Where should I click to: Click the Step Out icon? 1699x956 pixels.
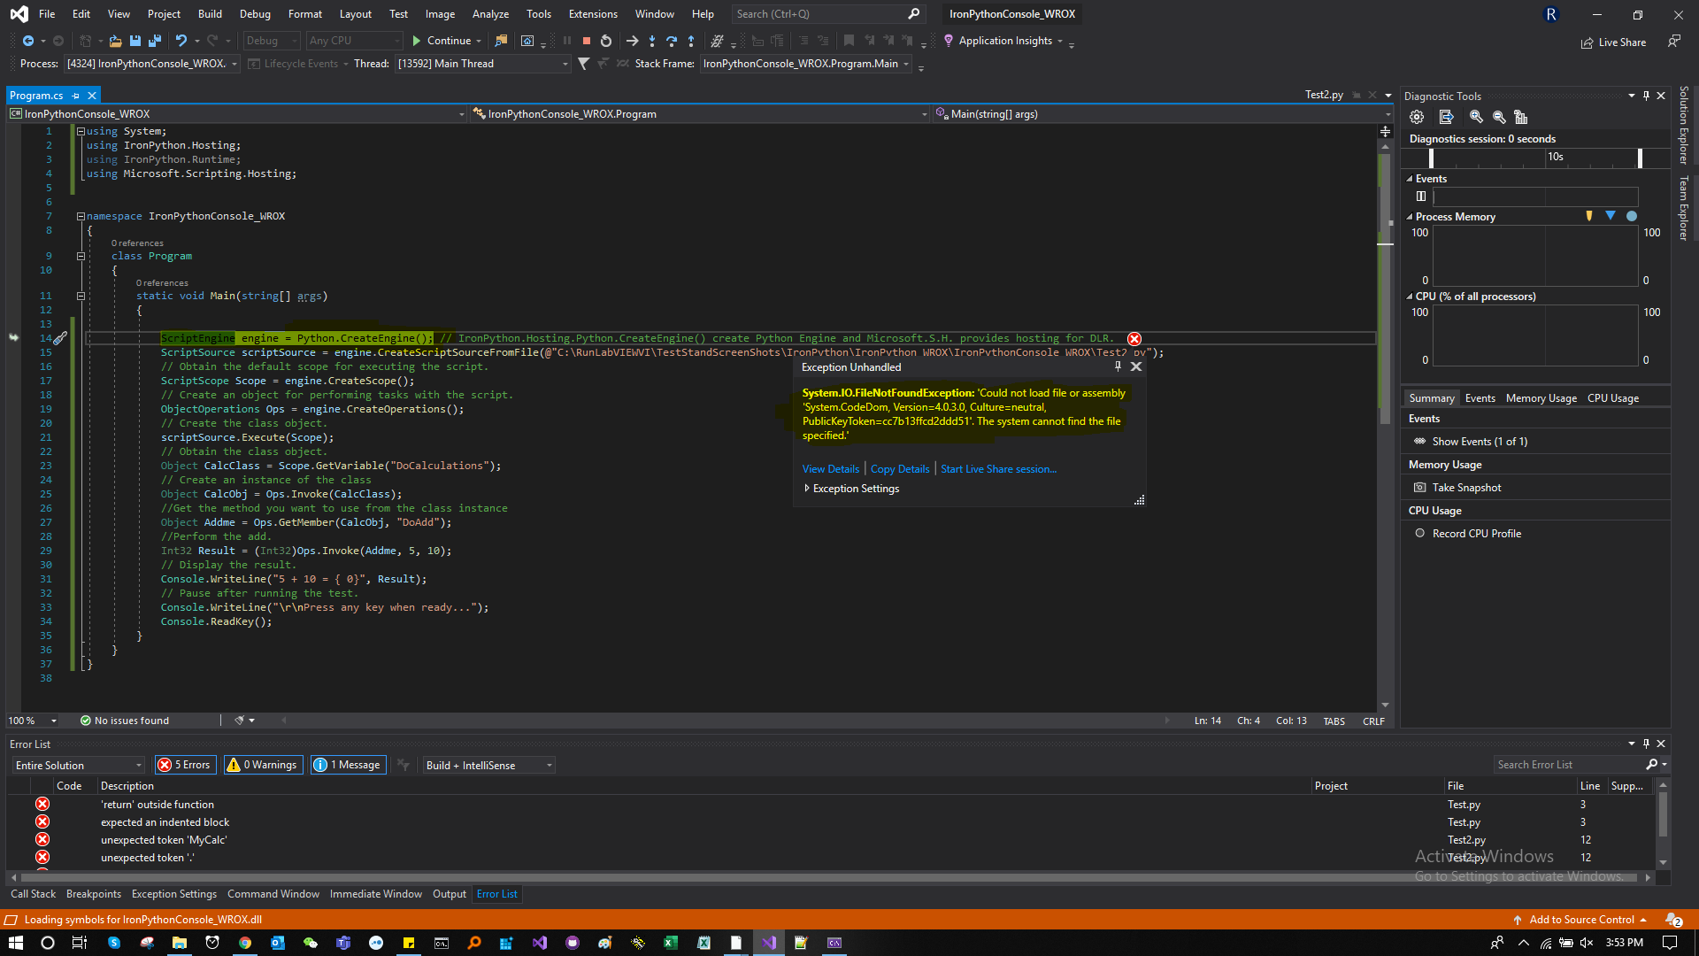691,40
